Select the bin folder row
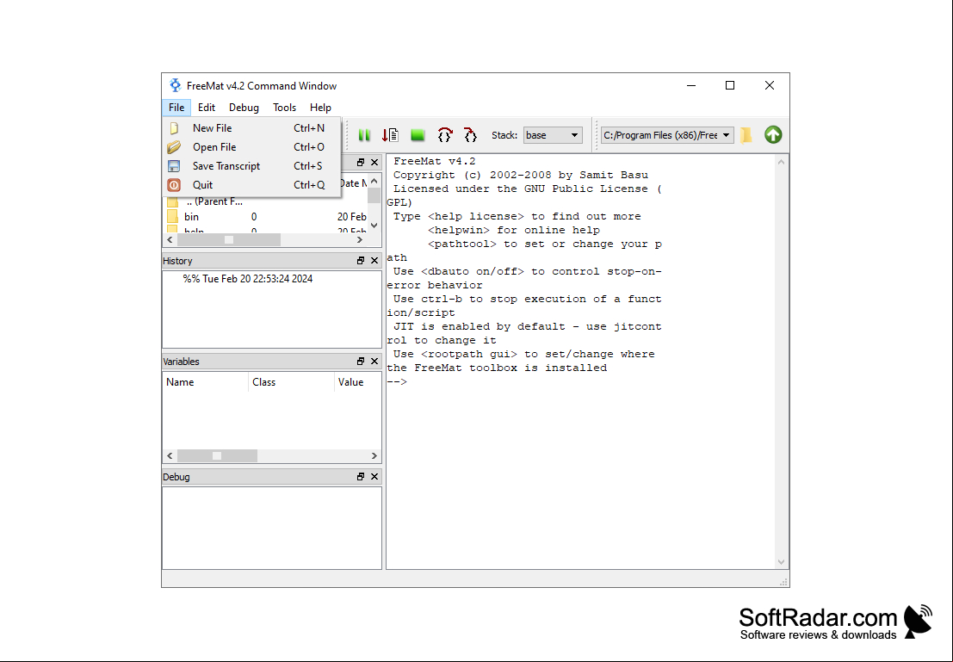 point(266,216)
